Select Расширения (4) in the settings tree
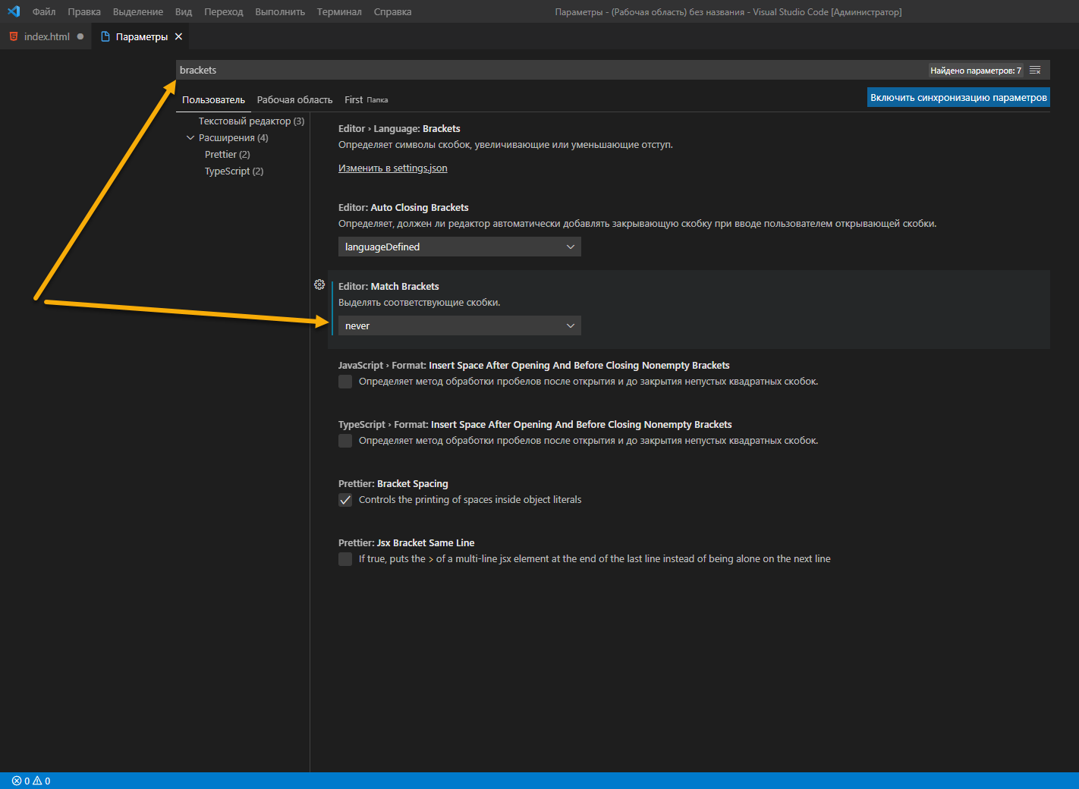This screenshot has width=1079, height=789. 233,137
